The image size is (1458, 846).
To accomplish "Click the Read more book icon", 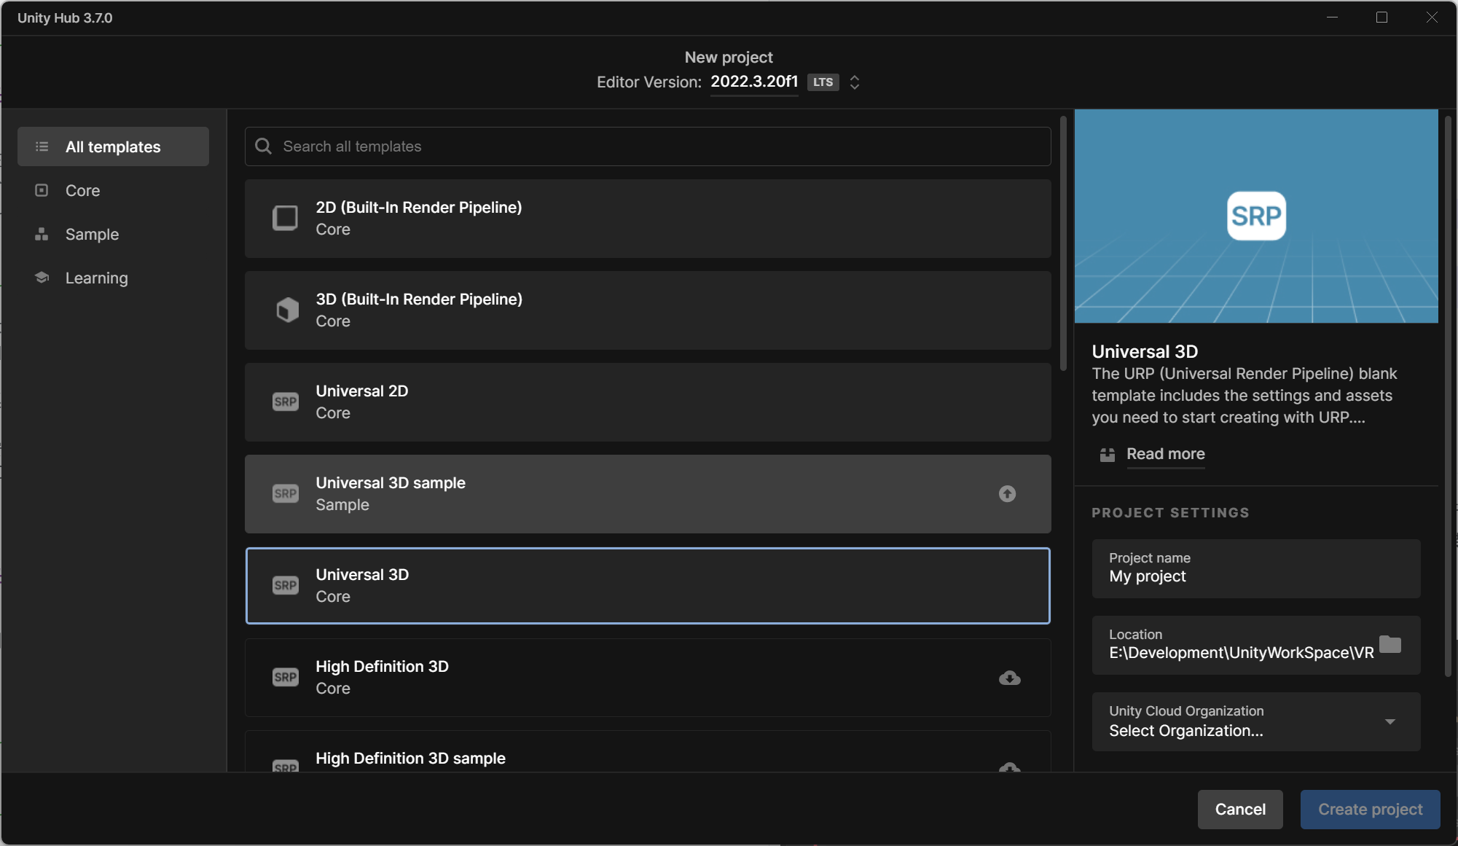I will click(1107, 455).
